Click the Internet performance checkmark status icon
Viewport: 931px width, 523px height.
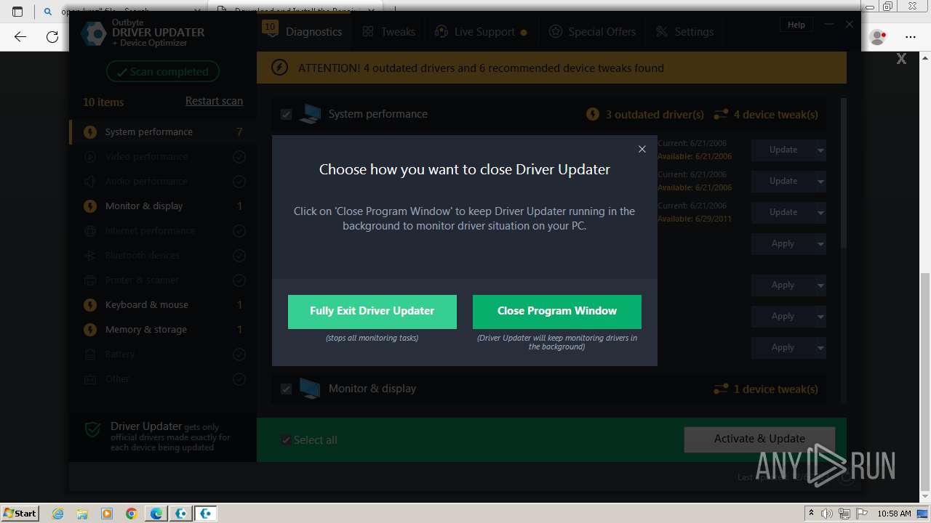pyautogui.click(x=239, y=231)
